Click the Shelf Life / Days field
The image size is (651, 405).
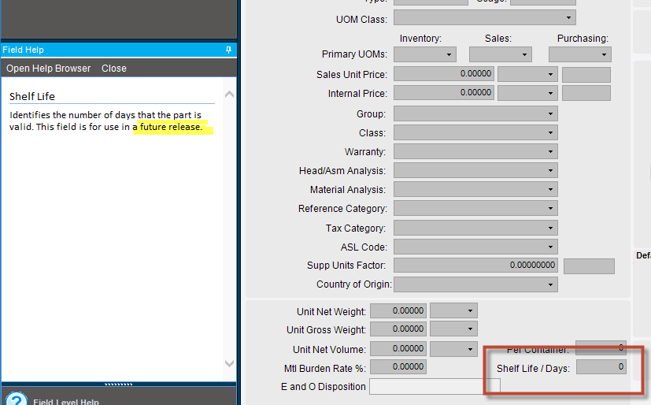point(601,366)
